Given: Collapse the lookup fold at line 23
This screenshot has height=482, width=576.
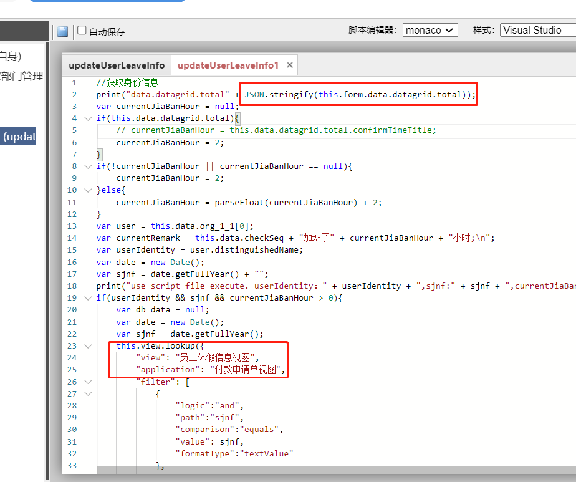Looking at the screenshot, I should (x=88, y=346).
